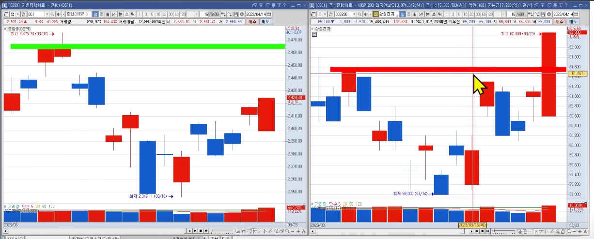The height and width of the screenshot is (239, 594).
Task: Open the interval dropdown after 120 in the KOSPI toolbar
Action: pos(196,14)
